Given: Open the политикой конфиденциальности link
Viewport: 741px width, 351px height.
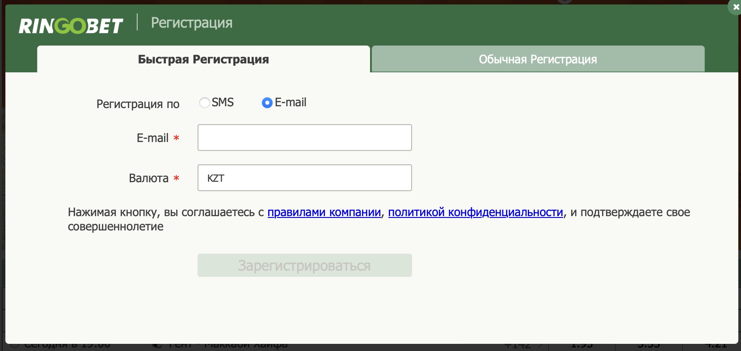Looking at the screenshot, I should (x=476, y=212).
